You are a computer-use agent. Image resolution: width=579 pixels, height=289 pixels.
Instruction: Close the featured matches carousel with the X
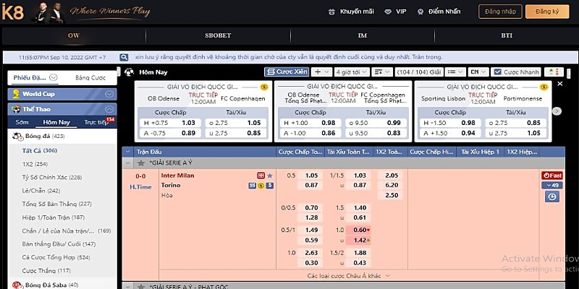(559, 84)
